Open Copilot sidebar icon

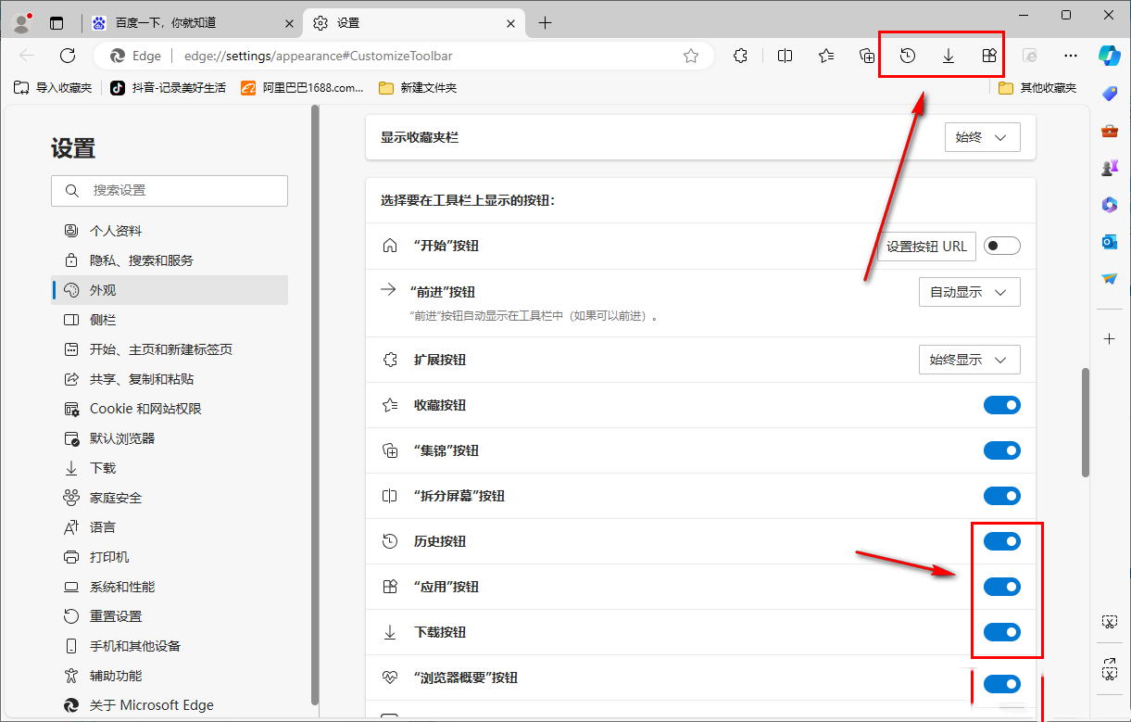coord(1110,56)
